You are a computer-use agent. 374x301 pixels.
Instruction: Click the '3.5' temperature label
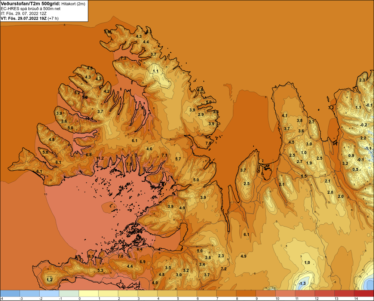pyautogui.click(x=168, y=268)
